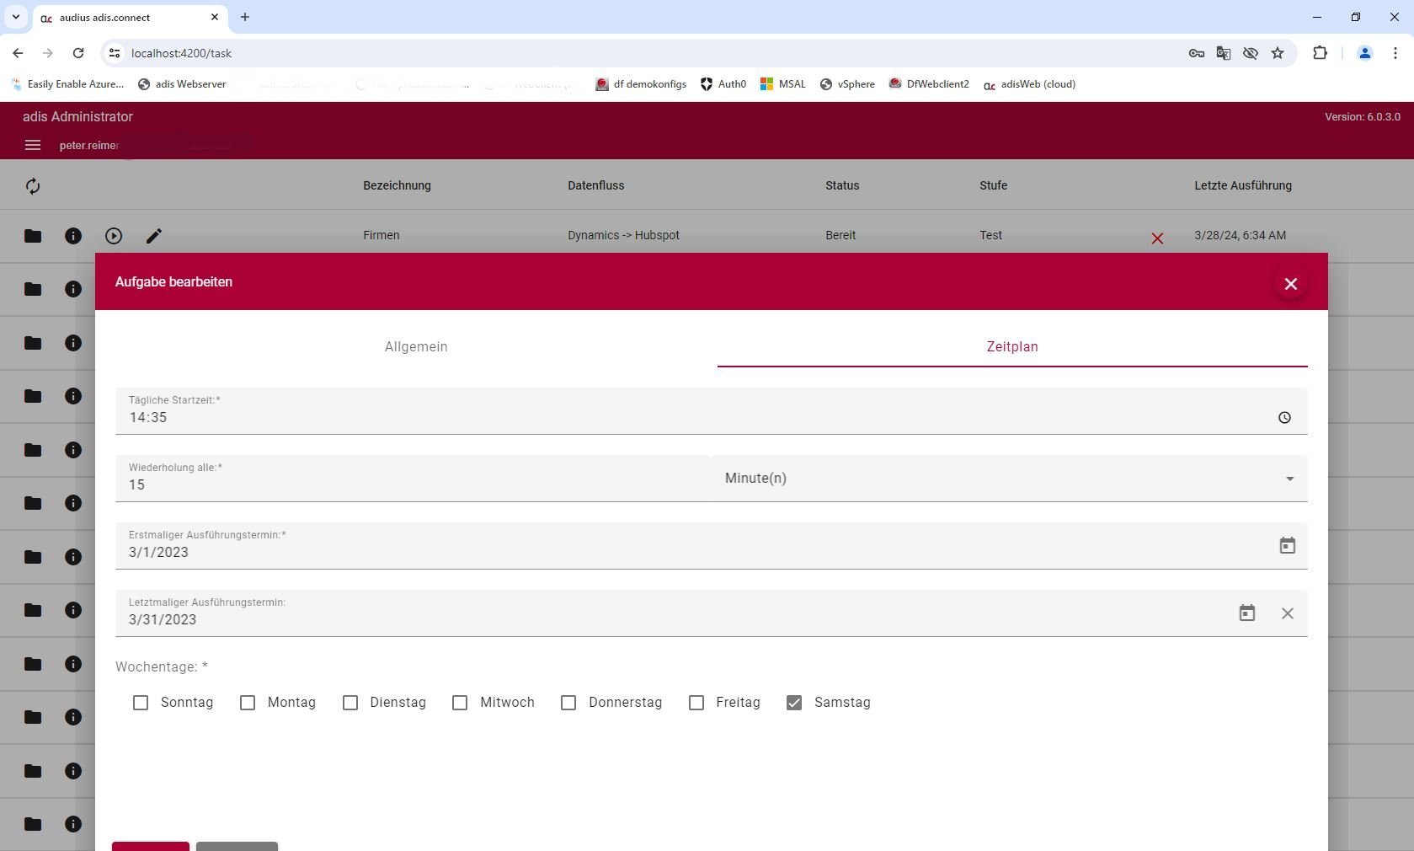This screenshot has height=851, width=1414.
Task: Uncheck the Samstag checkbox
Action: [x=794, y=703]
